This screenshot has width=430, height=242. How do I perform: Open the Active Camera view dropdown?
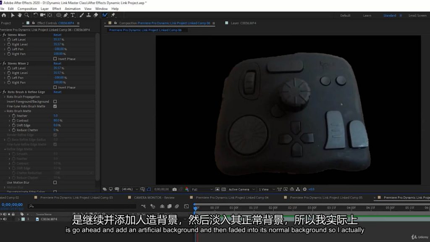241,189
